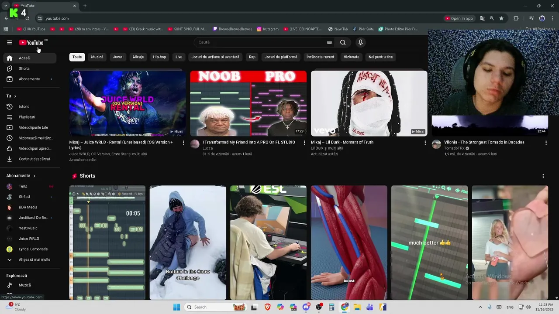This screenshot has width=559, height=314.
Task: Select the Live filter chip
Action: click(179, 57)
